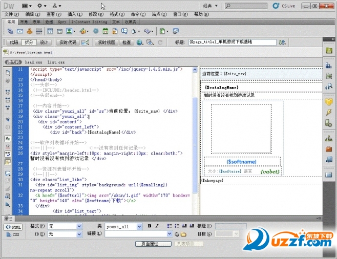Image resolution: width=337 pixels, height=259 pixels.
Task: Insert a comment bubble icon
Action: tap(124, 31)
